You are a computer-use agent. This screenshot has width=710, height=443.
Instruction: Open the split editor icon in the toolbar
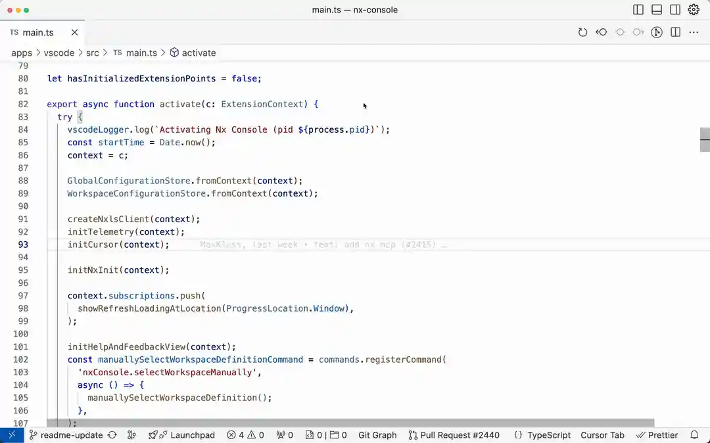pyautogui.click(x=675, y=32)
